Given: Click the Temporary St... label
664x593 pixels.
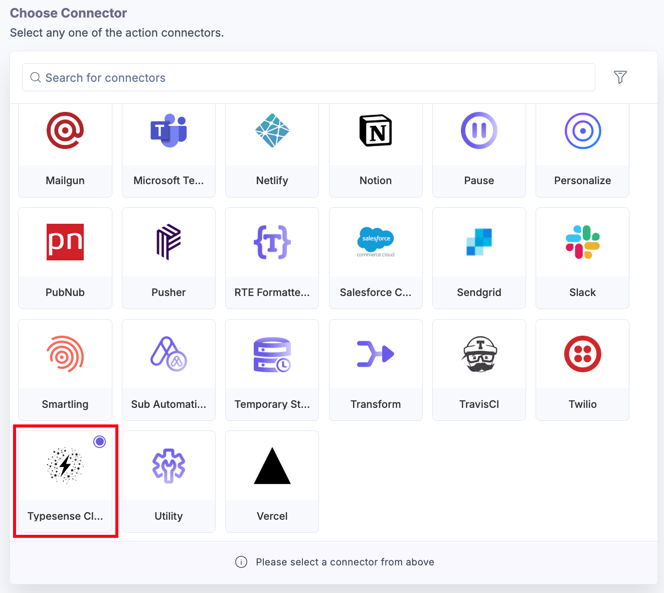Looking at the screenshot, I should (x=272, y=404).
